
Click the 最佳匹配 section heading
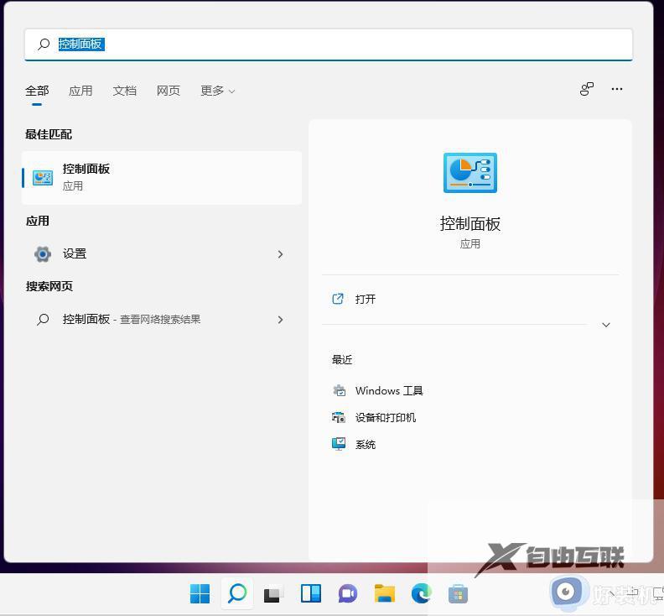tap(49, 134)
